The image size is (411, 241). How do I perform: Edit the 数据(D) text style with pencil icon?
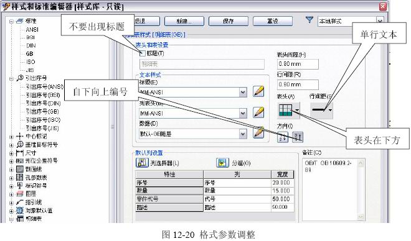258,133
